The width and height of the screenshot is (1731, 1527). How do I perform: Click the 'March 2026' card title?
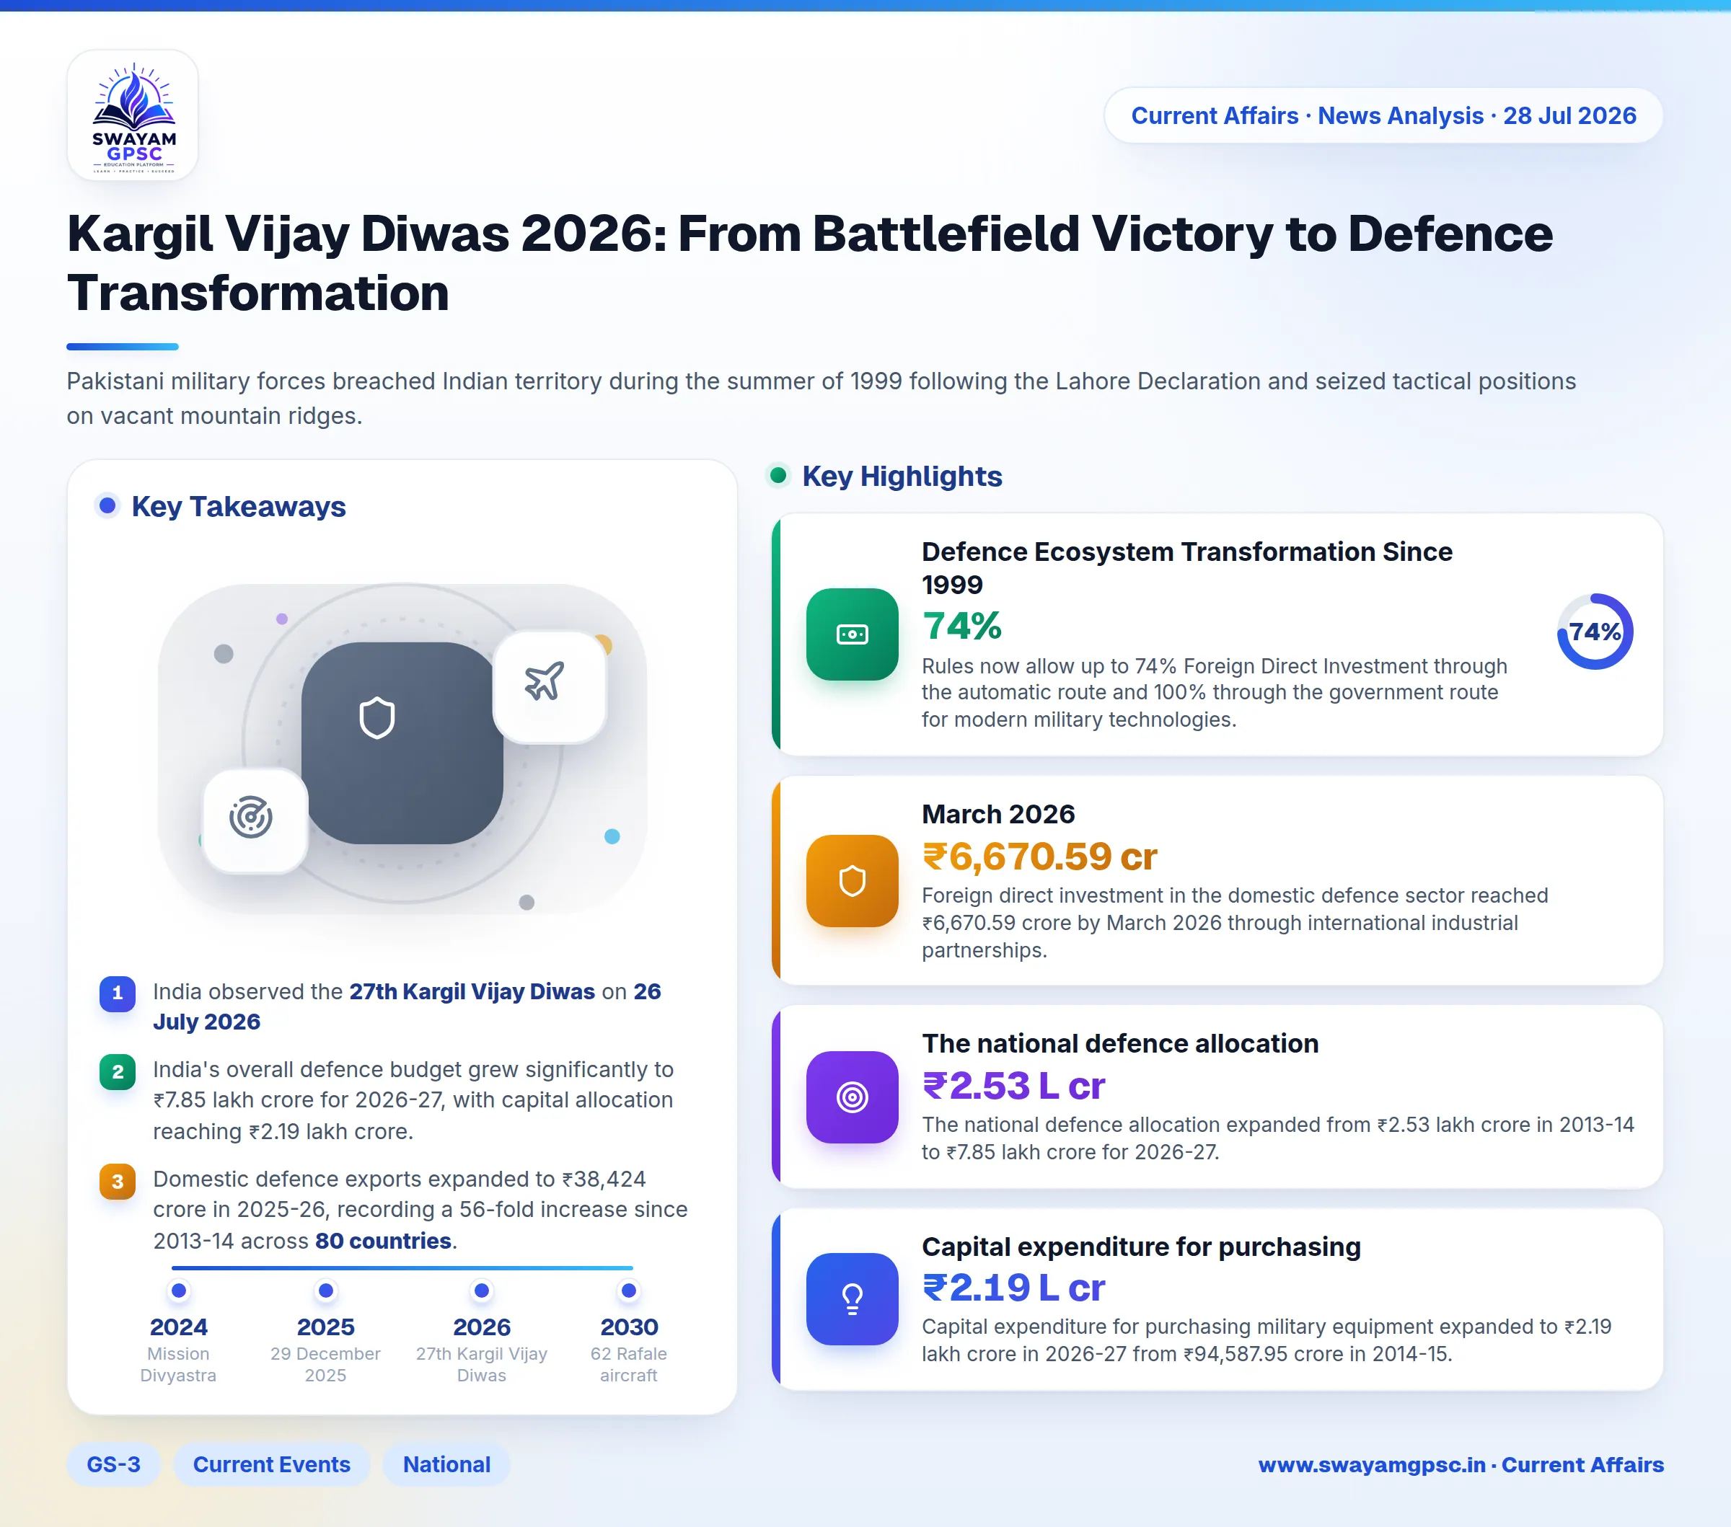[x=997, y=814]
